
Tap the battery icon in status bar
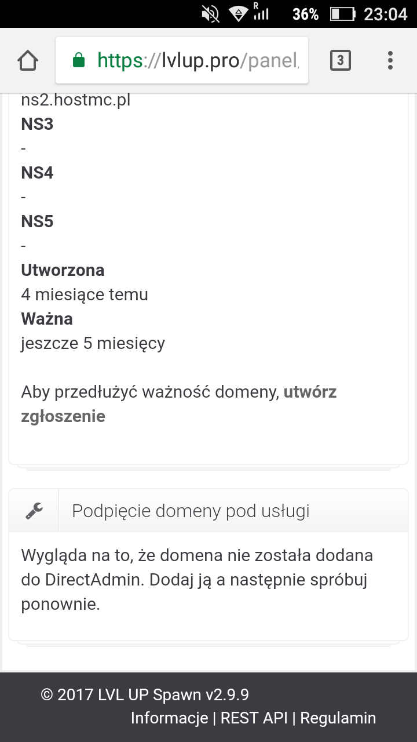[342, 14]
